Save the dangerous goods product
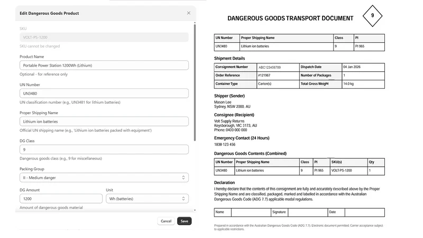Screen dimensions: 423x238 point(184,221)
